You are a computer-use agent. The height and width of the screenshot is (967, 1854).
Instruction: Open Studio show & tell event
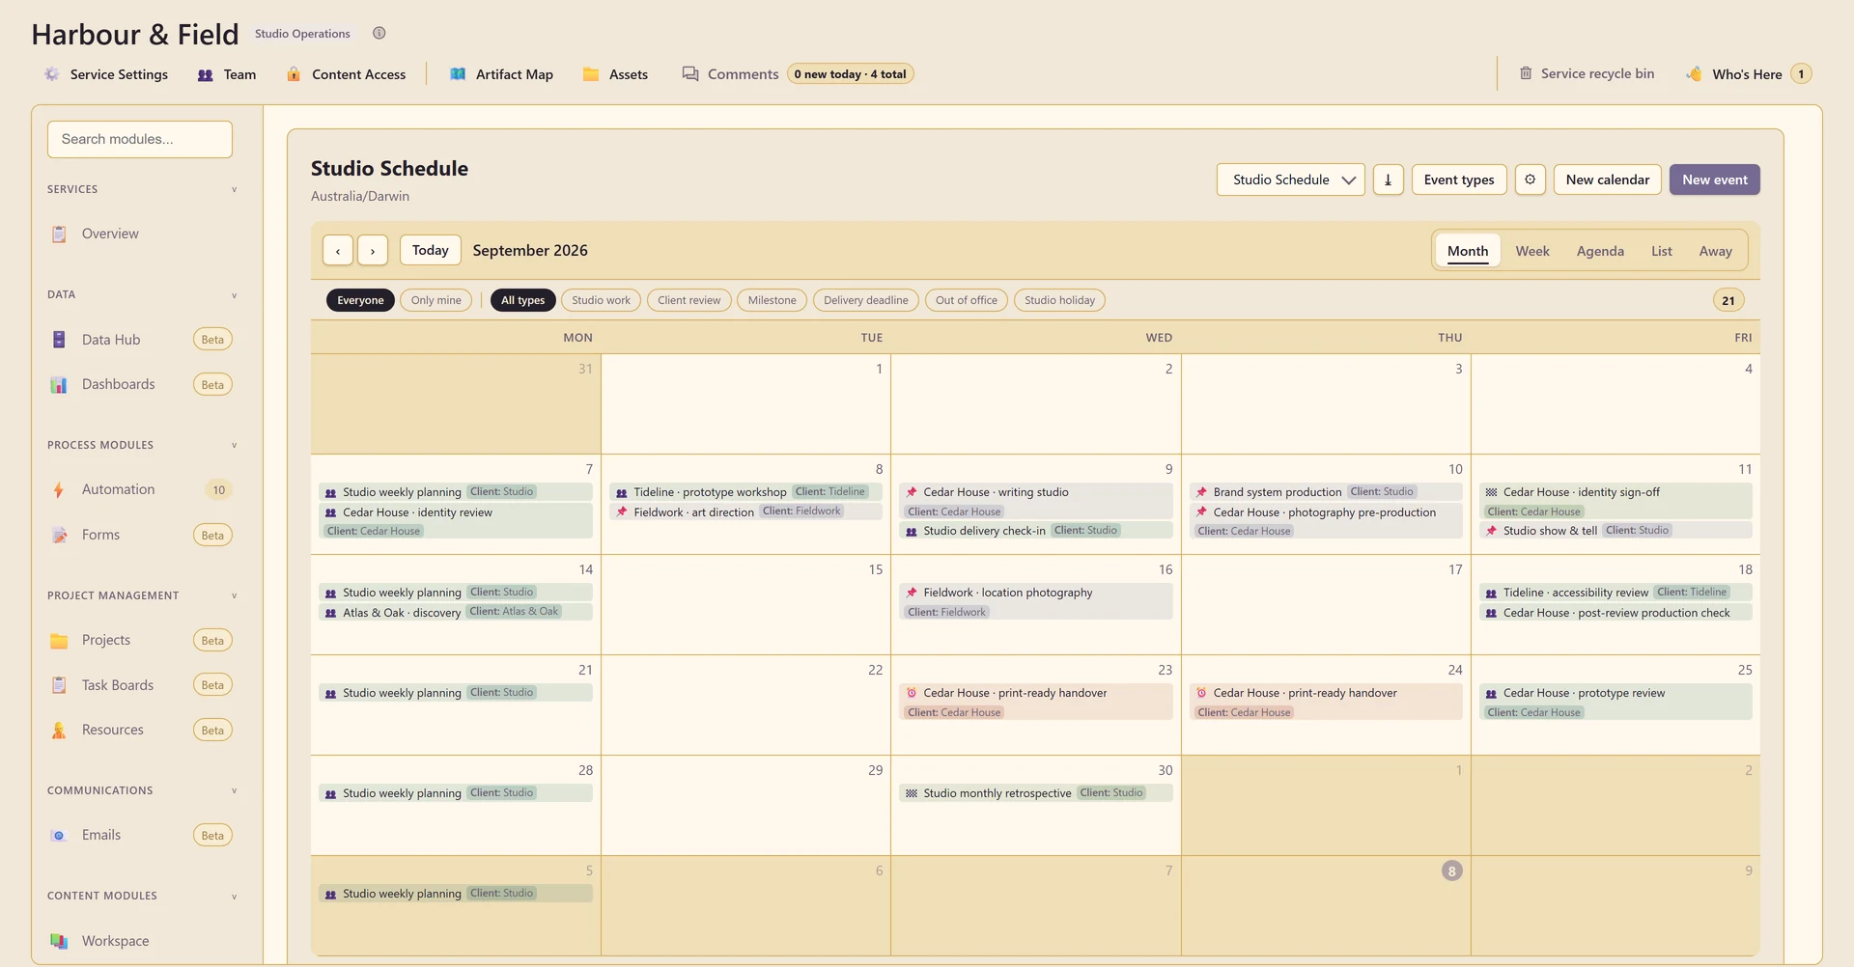(1615, 531)
